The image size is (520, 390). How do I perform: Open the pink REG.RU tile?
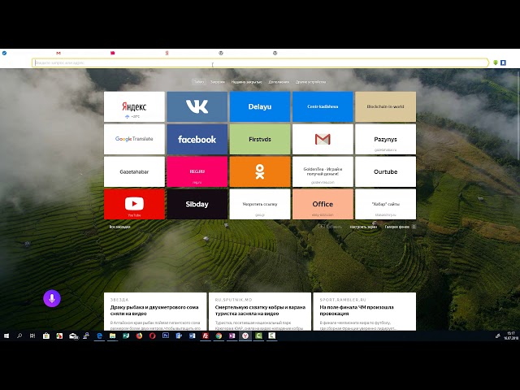(197, 171)
